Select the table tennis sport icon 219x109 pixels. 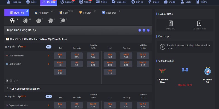[62, 21]
